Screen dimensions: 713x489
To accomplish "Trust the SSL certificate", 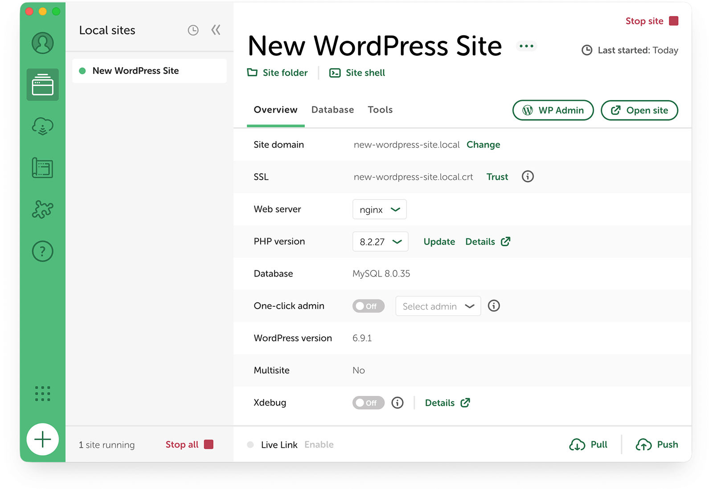I will [497, 177].
